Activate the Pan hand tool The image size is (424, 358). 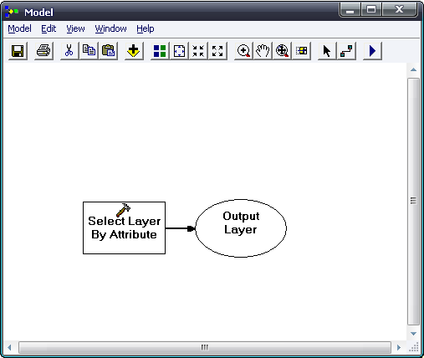[x=263, y=51]
